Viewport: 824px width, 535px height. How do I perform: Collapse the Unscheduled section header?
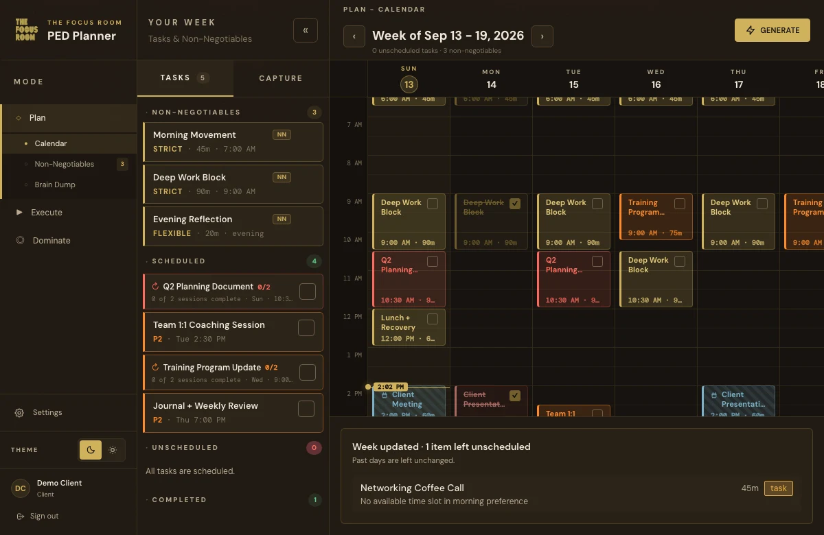coord(233,448)
